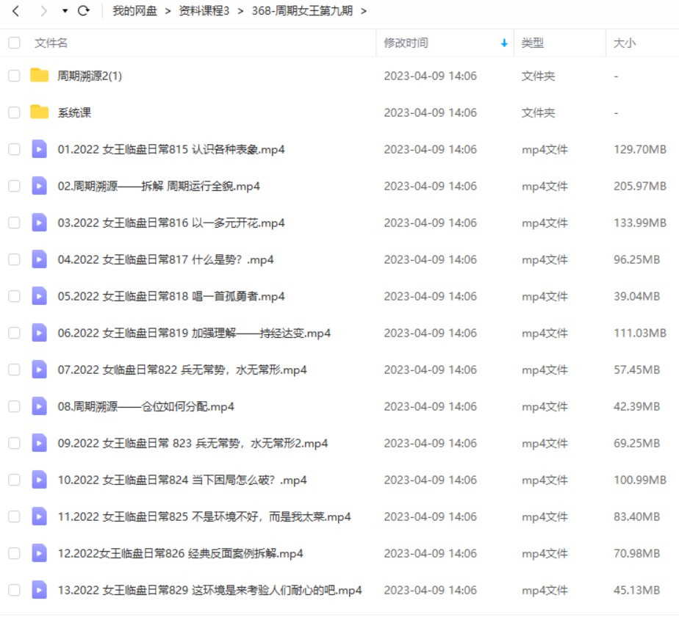Check the box for 10.2022 当下困局怎么破 file

coord(14,480)
